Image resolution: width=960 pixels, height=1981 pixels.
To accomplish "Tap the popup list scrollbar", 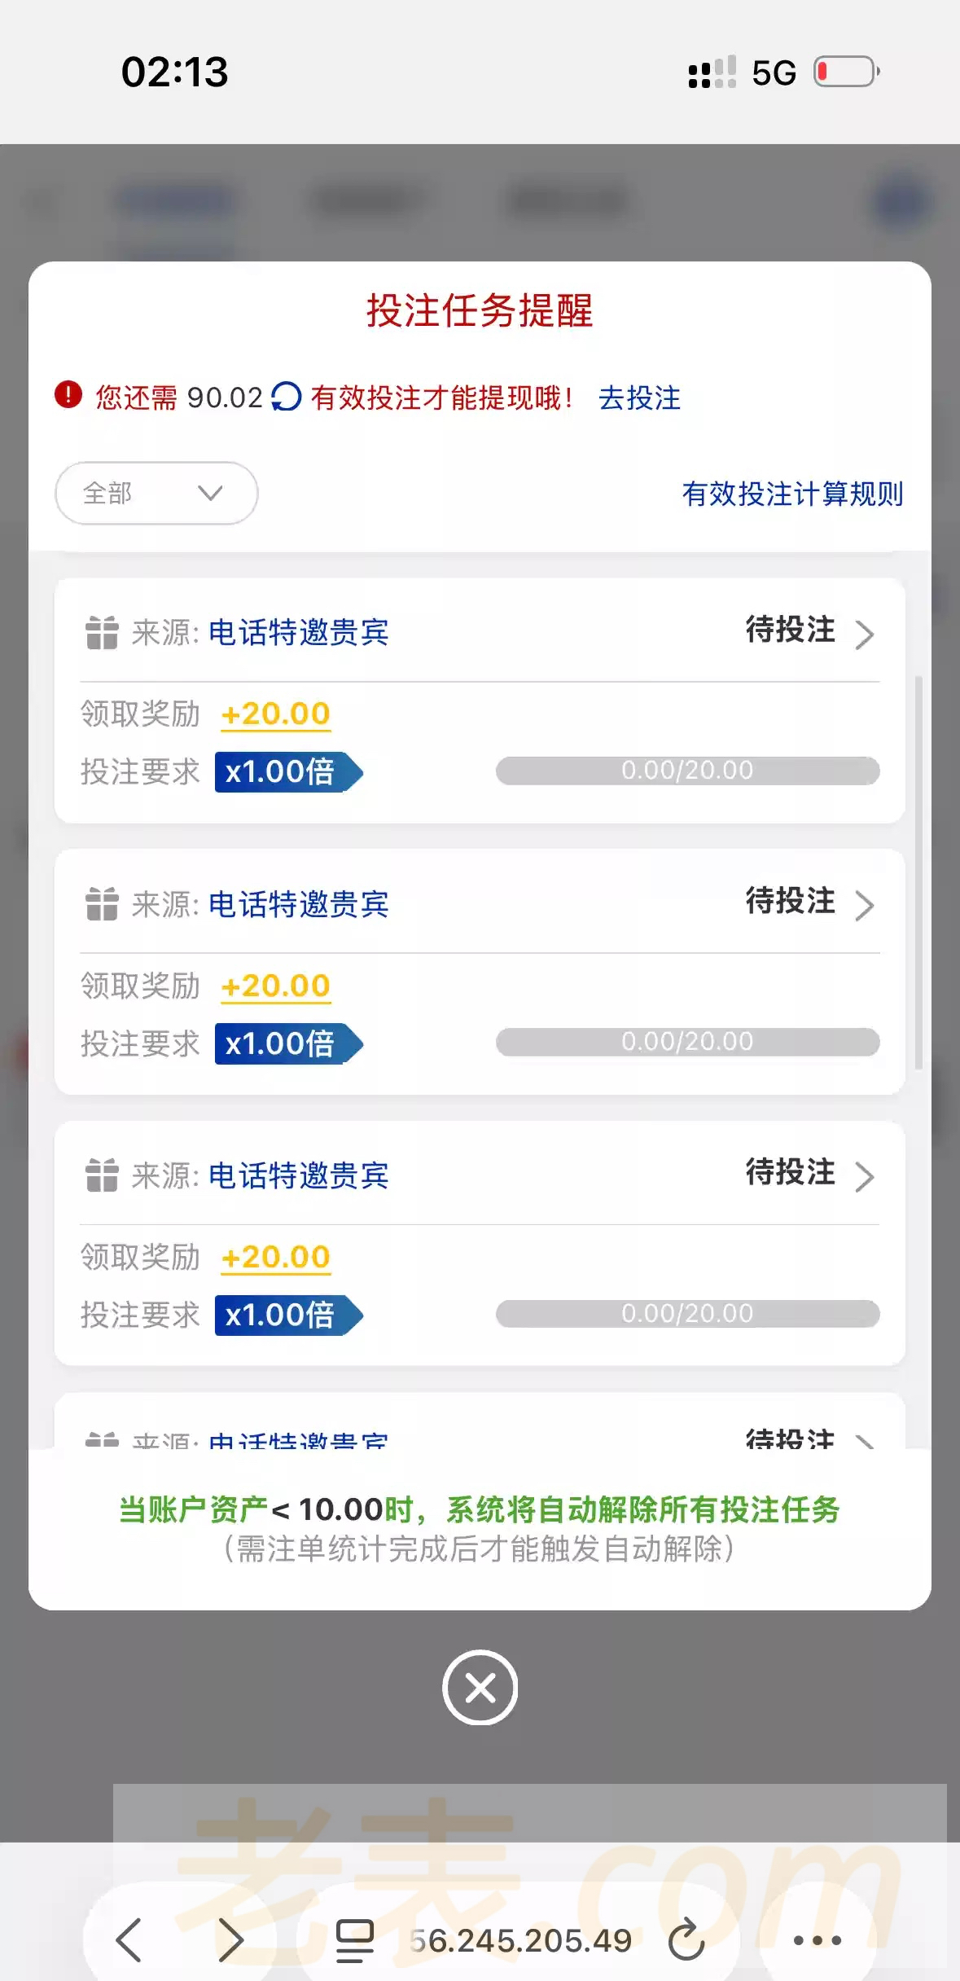I will coord(918,872).
